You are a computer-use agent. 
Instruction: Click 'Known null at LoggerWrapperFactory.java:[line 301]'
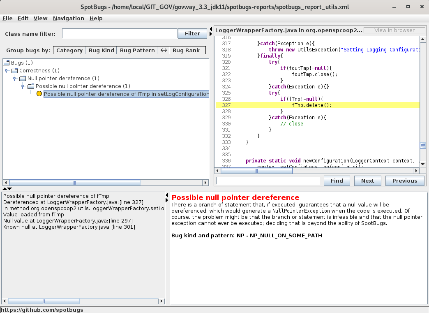(69, 227)
